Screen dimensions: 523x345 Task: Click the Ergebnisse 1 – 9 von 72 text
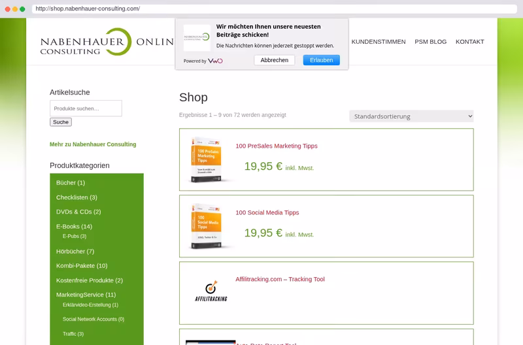pyautogui.click(x=233, y=114)
